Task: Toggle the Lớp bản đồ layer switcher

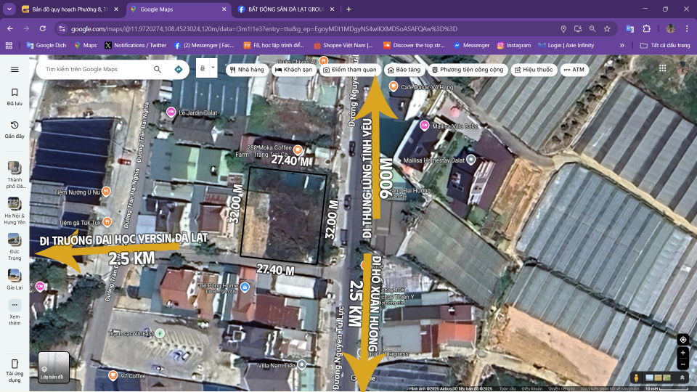Action: point(53,367)
